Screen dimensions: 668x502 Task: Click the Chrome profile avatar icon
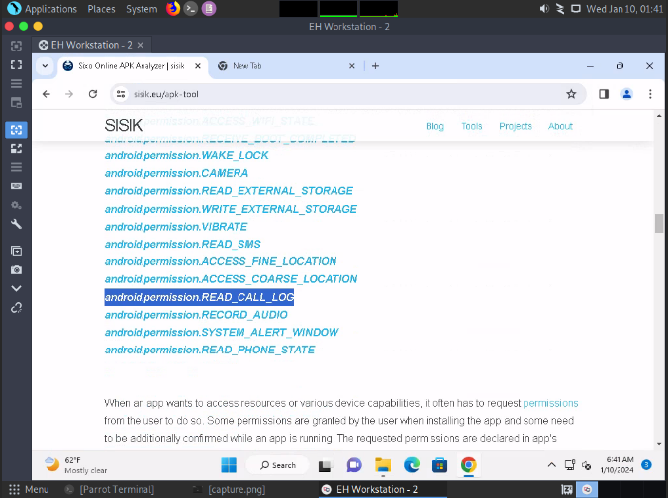tap(626, 94)
